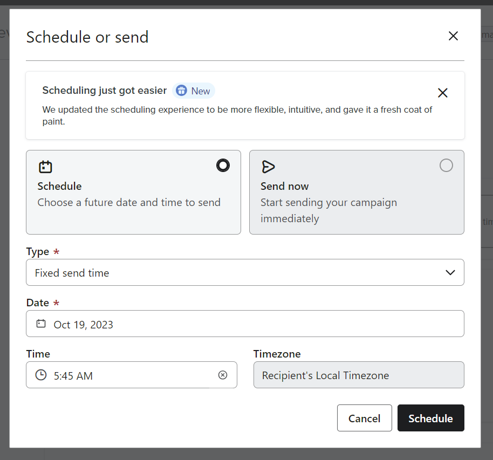Click the paper plane Send now icon
The width and height of the screenshot is (493, 460).
pyautogui.click(x=268, y=167)
